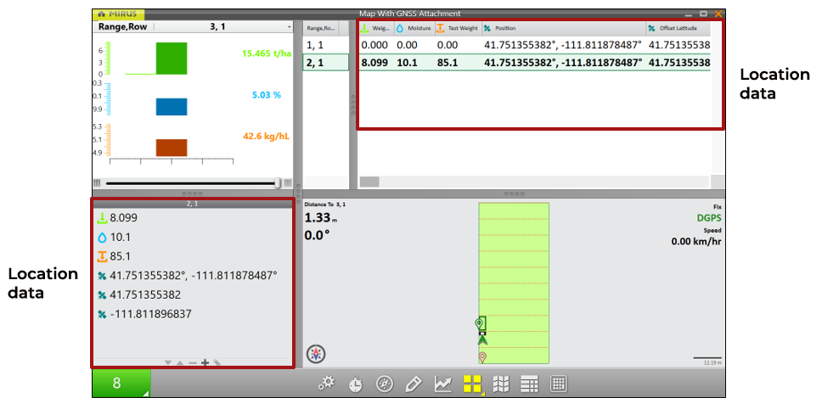Open the settings gears icon
The height and width of the screenshot is (409, 822).
[326, 384]
